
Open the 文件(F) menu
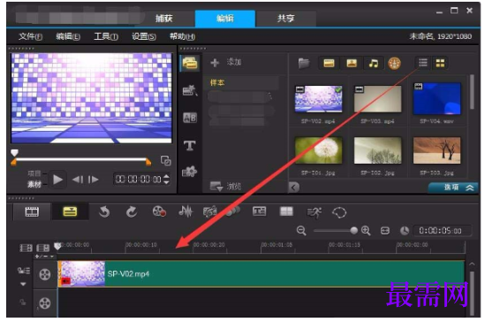(30, 37)
